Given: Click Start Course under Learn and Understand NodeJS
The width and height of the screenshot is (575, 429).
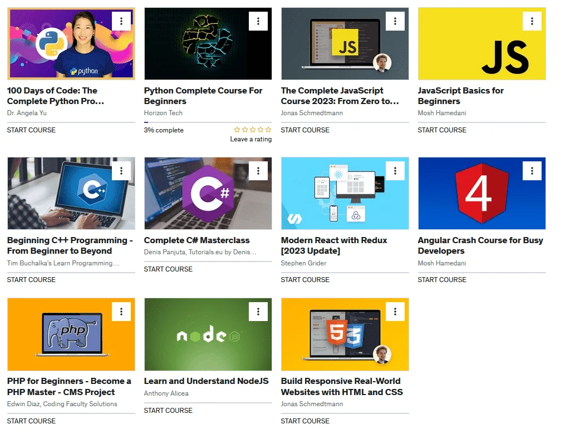Looking at the screenshot, I should [x=168, y=410].
